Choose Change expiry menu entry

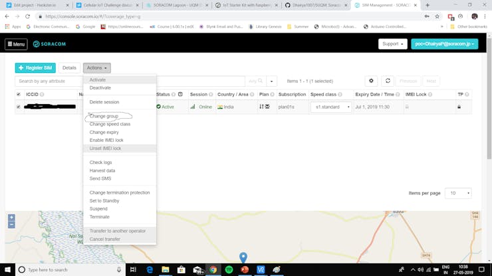click(x=120, y=132)
